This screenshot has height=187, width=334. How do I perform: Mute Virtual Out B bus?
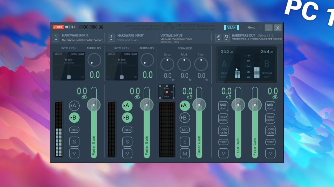tap(270, 153)
